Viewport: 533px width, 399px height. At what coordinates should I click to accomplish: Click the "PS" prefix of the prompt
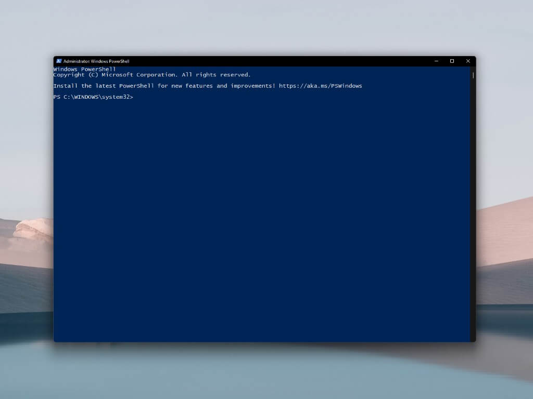click(x=57, y=97)
